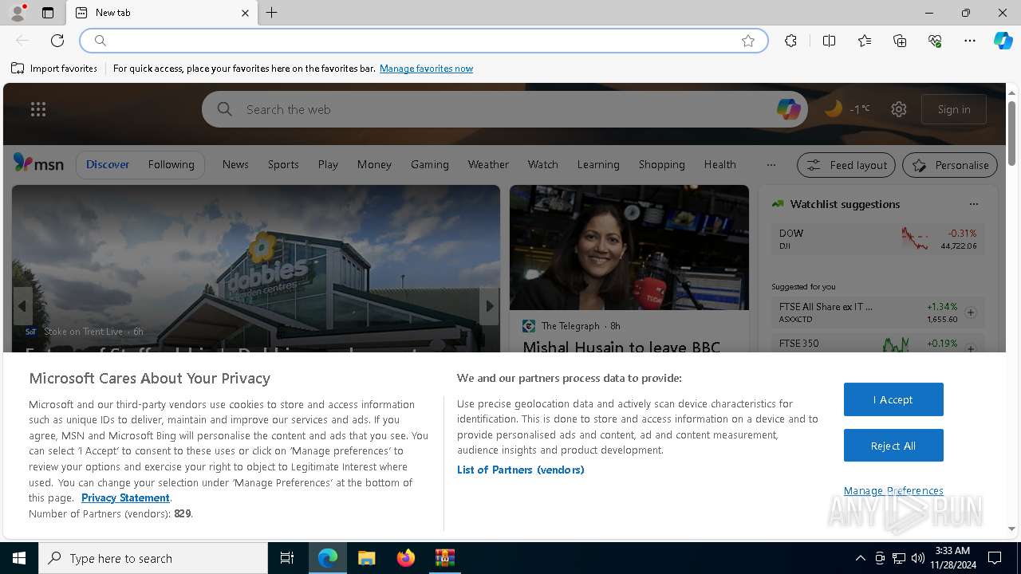The image size is (1021, 574).
Task: Go to MSN logo home
Action: [x=38, y=163]
